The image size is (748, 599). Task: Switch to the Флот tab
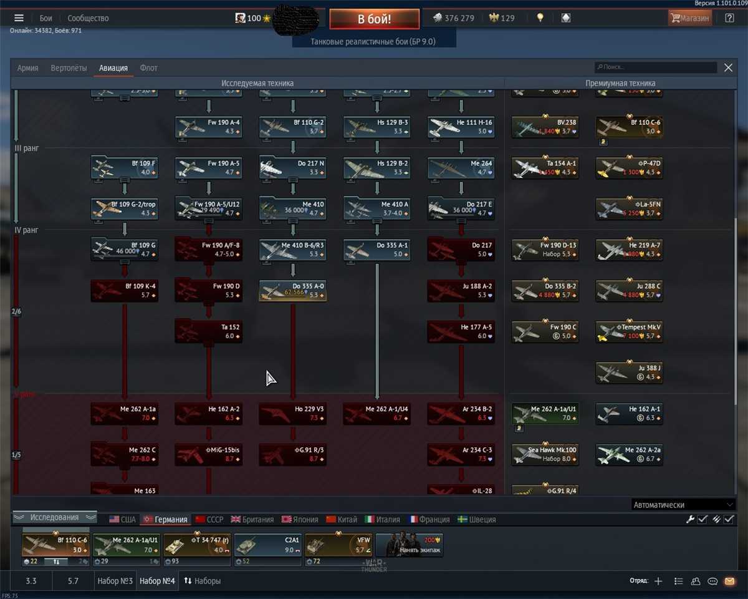point(149,68)
